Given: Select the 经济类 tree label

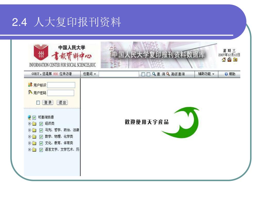Looking at the screenshot, I should pos(50,123).
